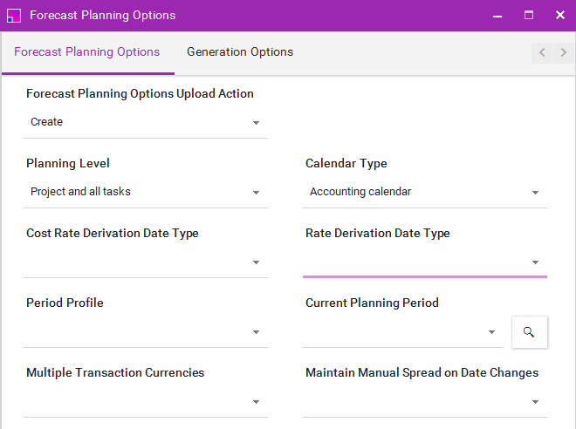Open Maintain Manual Spread on Date Changes dropdown
This screenshot has height=429, width=576.
pos(425,401)
